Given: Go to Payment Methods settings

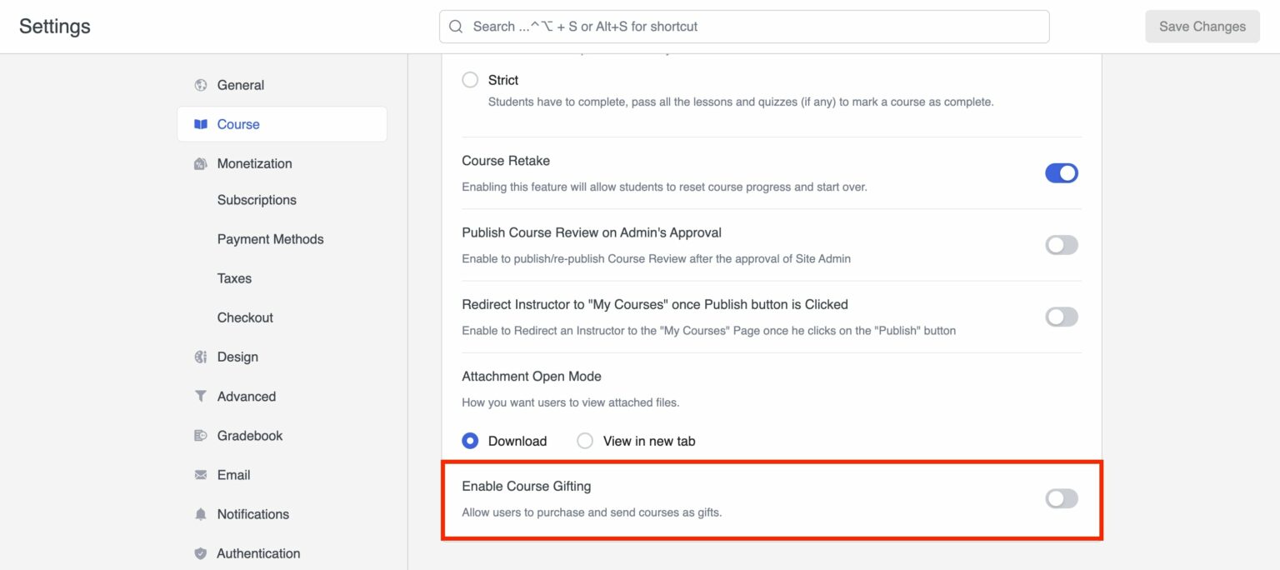Looking at the screenshot, I should [270, 239].
